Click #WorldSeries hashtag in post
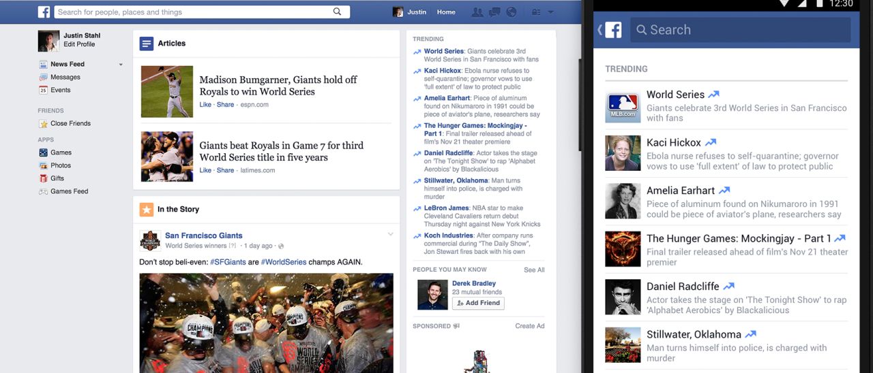Viewport: 873px width, 373px height. tap(284, 262)
